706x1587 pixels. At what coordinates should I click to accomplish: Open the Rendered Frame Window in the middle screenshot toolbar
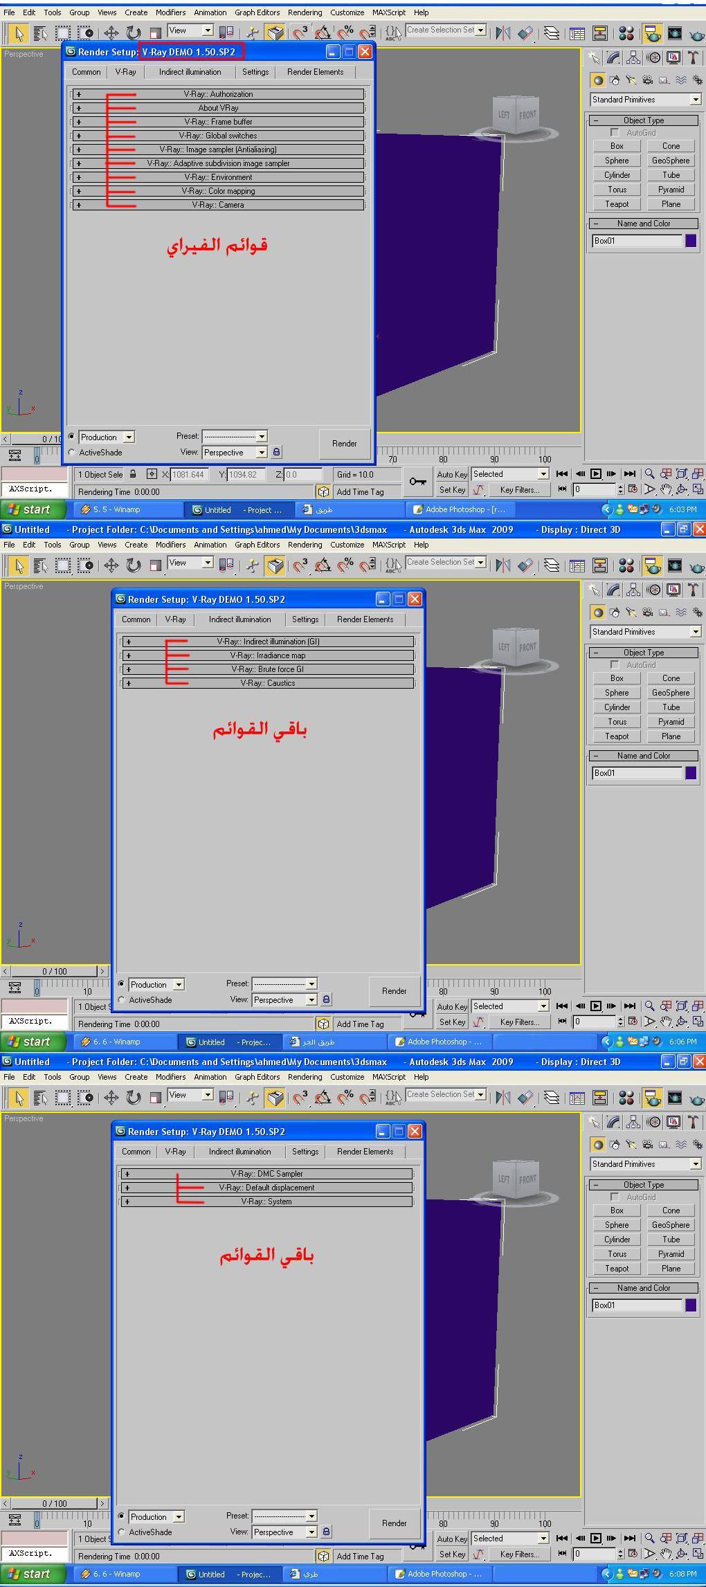674,565
